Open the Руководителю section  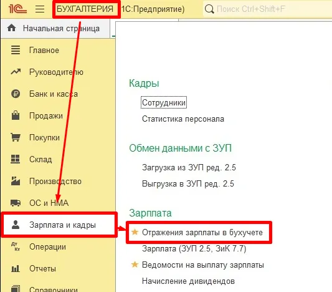[x=56, y=72]
